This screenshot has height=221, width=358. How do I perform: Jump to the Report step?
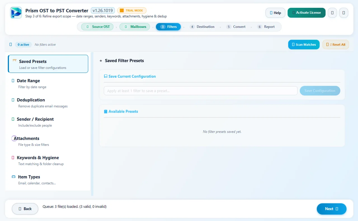pyautogui.click(x=266, y=27)
